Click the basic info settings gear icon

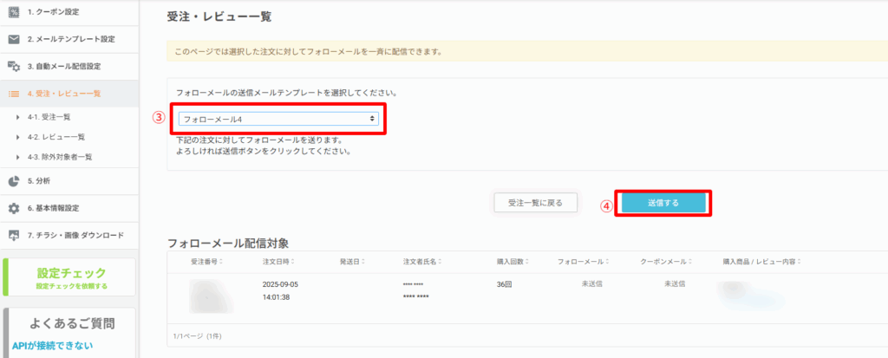[x=14, y=208]
